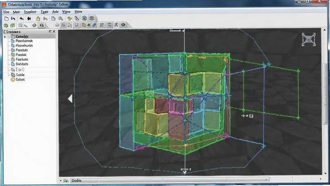Screen dimensions: 330x186
Task: Select the tree row with symbols below the dotted divider
Action: (18, 69)
